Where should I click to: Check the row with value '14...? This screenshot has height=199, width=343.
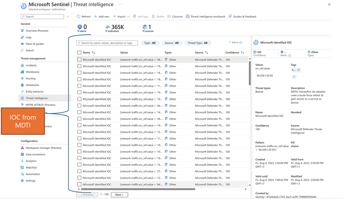click(79, 112)
